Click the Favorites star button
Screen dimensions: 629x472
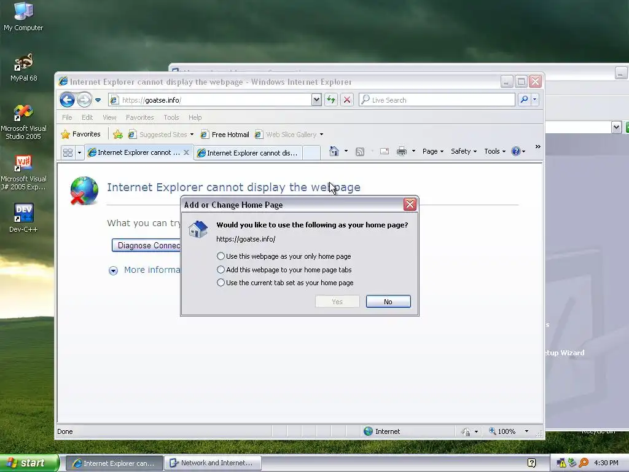[x=80, y=134]
